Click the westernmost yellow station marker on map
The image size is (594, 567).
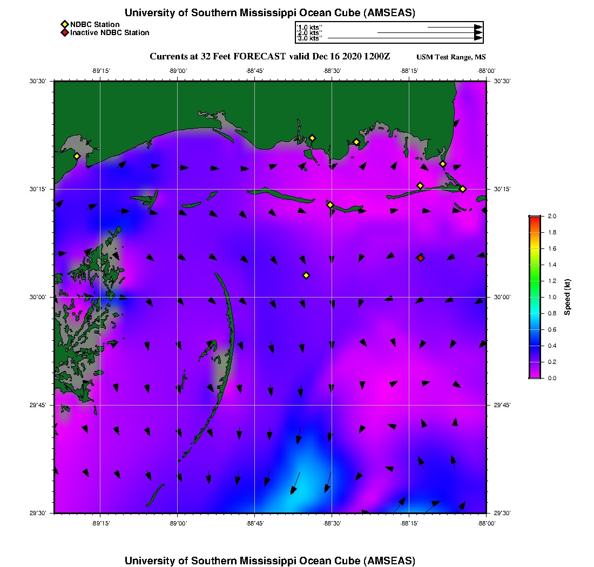(x=77, y=156)
